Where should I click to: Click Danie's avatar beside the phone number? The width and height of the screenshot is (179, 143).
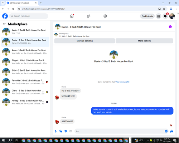(x=57, y=122)
